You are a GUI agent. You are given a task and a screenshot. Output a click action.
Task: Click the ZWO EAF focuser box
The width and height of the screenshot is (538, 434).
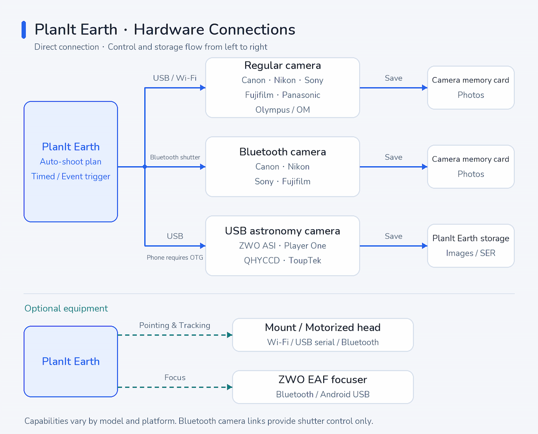(323, 387)
